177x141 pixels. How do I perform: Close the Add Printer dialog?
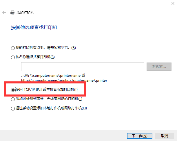click(x=173, y=3)
